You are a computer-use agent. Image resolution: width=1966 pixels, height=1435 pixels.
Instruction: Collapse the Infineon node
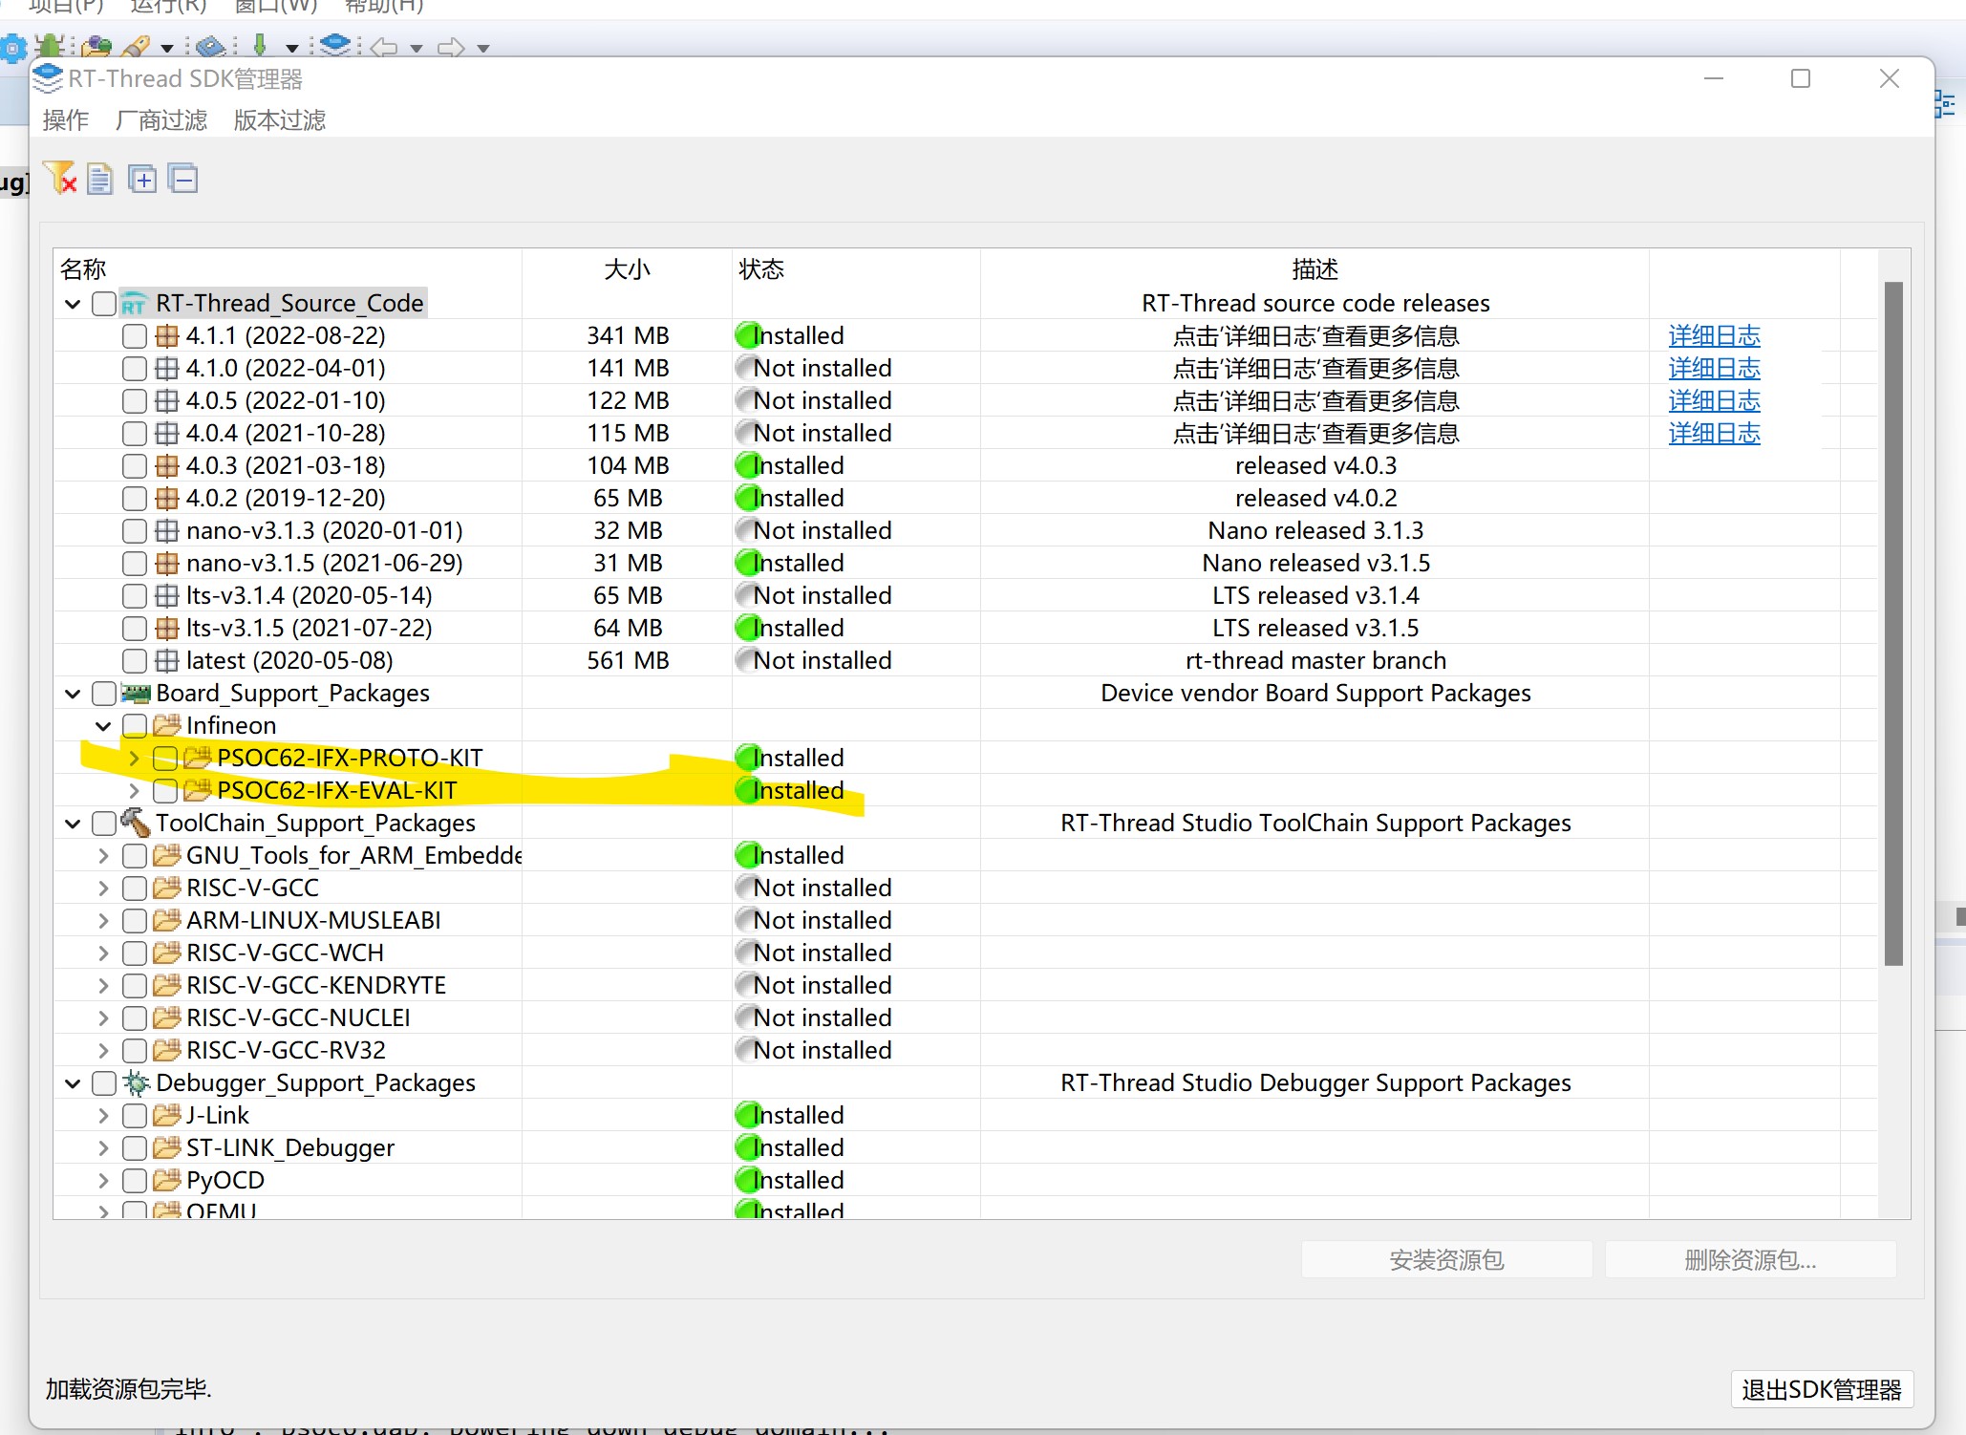(103, 725)
